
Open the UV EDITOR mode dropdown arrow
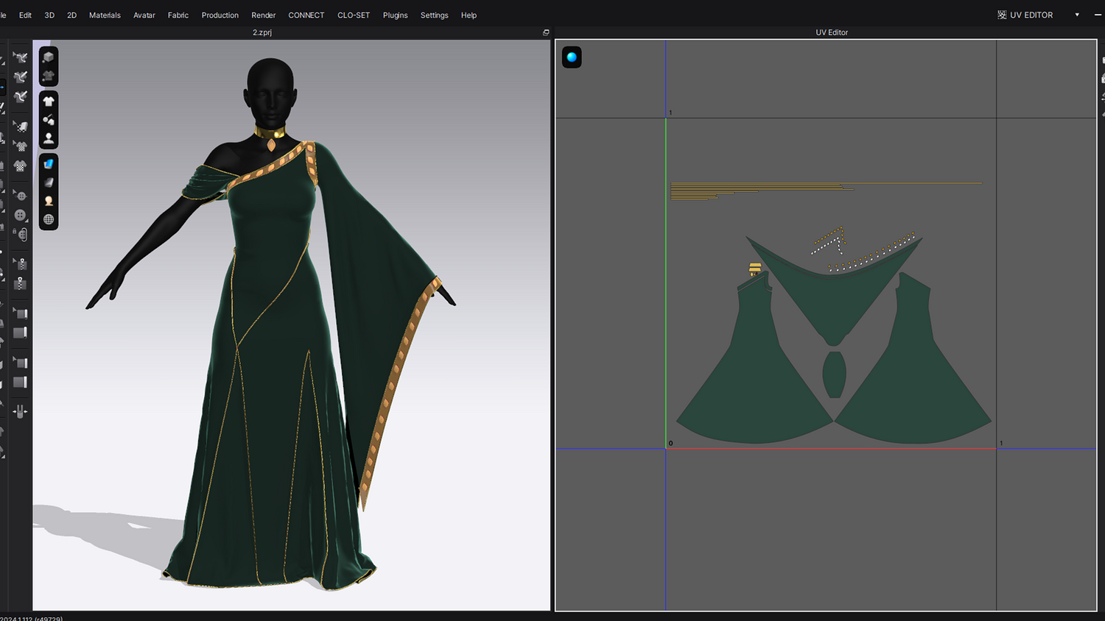click(1077, 15)
